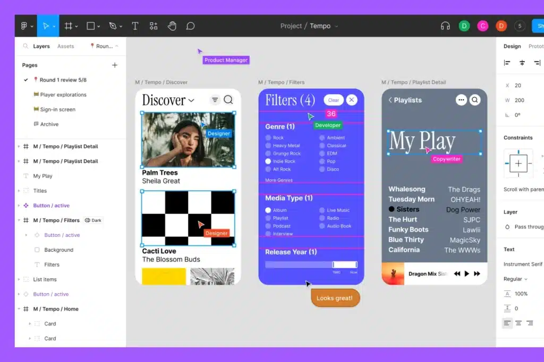Play the Dragon Mix track

click(466, 273)
